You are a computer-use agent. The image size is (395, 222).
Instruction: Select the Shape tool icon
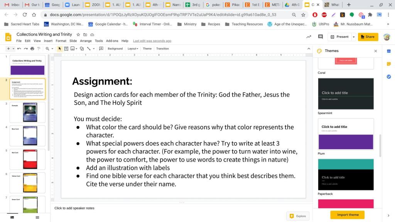coord(82,49)
